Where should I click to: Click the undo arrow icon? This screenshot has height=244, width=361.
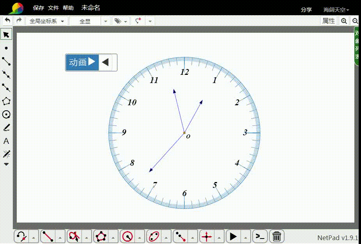(x=7, y=21)
